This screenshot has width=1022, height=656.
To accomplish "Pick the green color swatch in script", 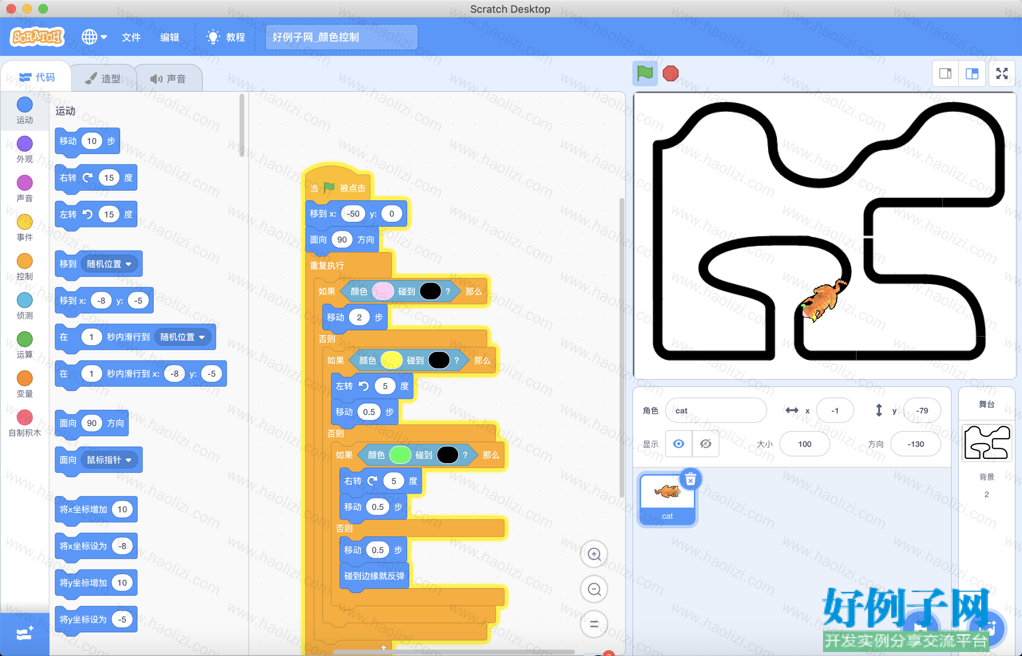I will coord(400,455).
